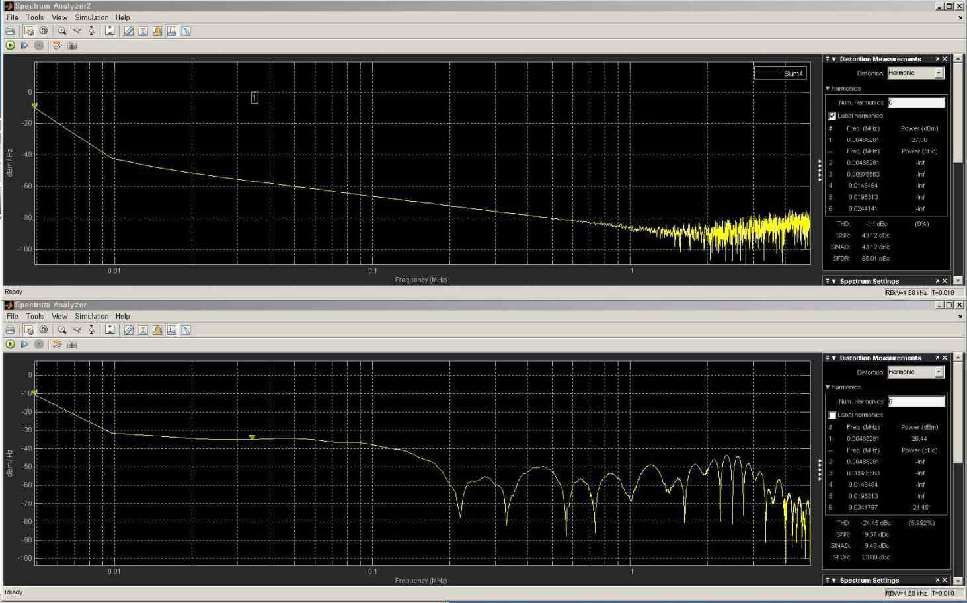Image resolution: width=967 pixels, height=603 pixels.
Task: Click the Print icon in Spectrum Analyzer2 toolbar
Action: 10,31
